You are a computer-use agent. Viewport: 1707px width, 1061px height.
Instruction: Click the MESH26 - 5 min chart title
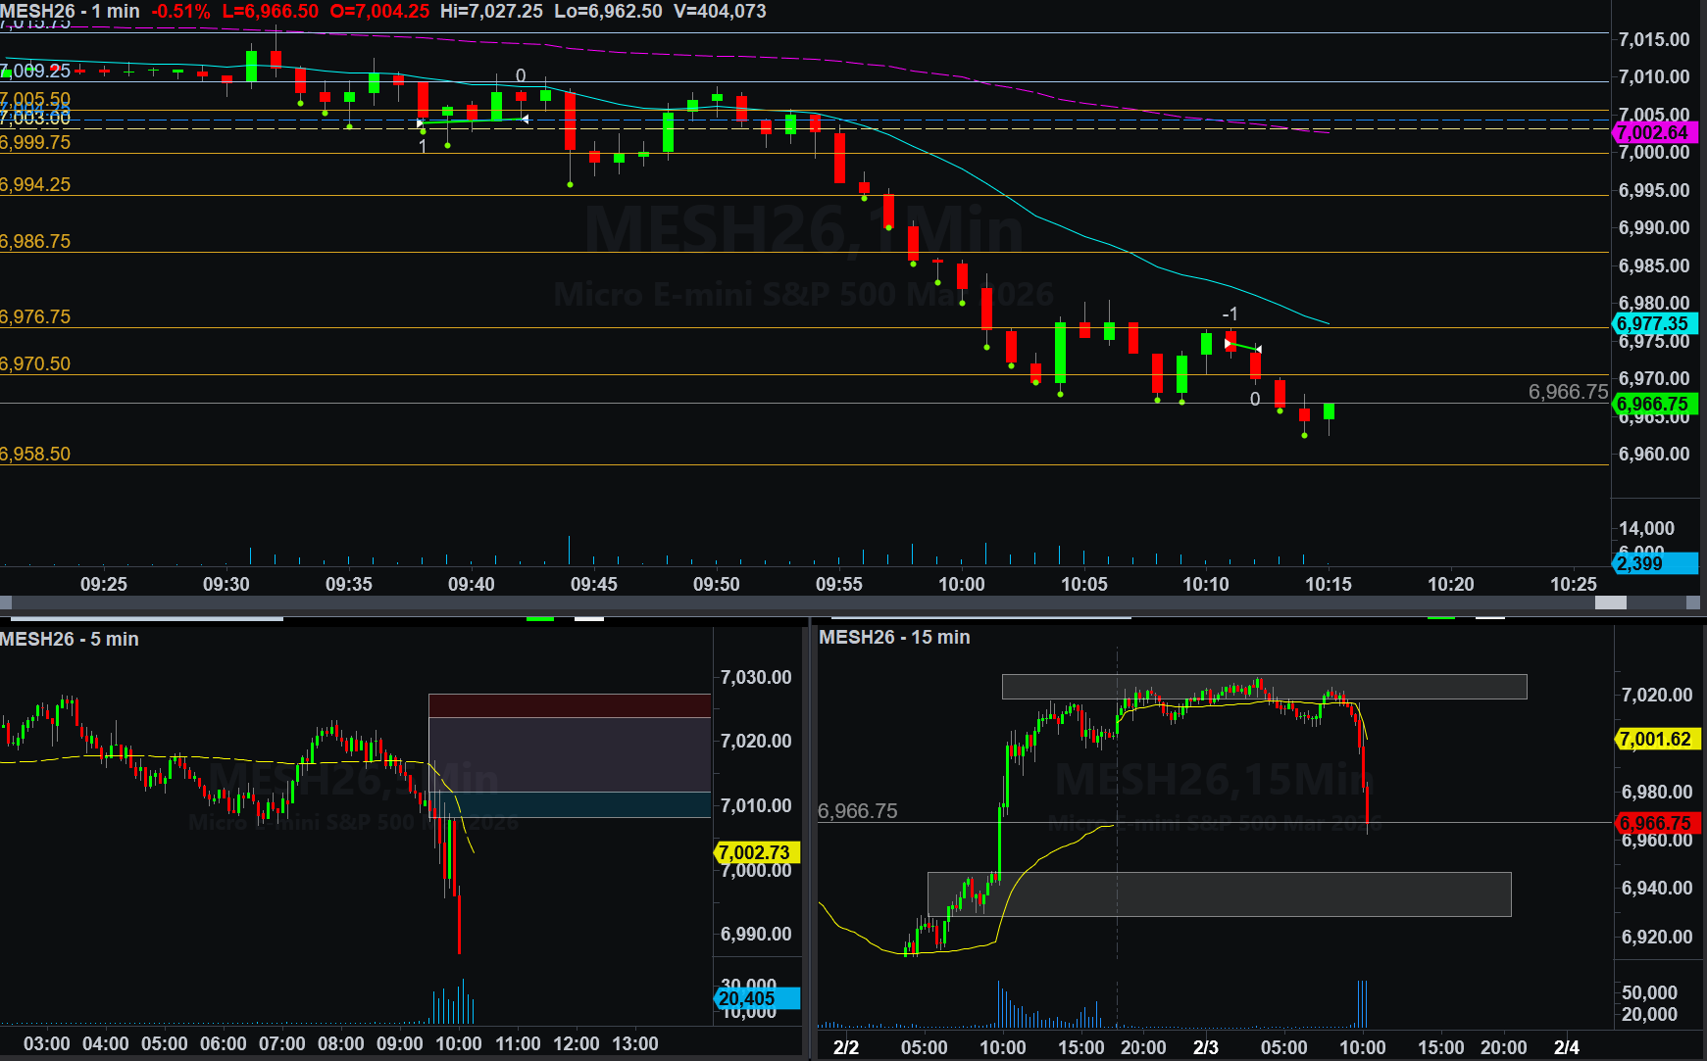click(70, 639)
